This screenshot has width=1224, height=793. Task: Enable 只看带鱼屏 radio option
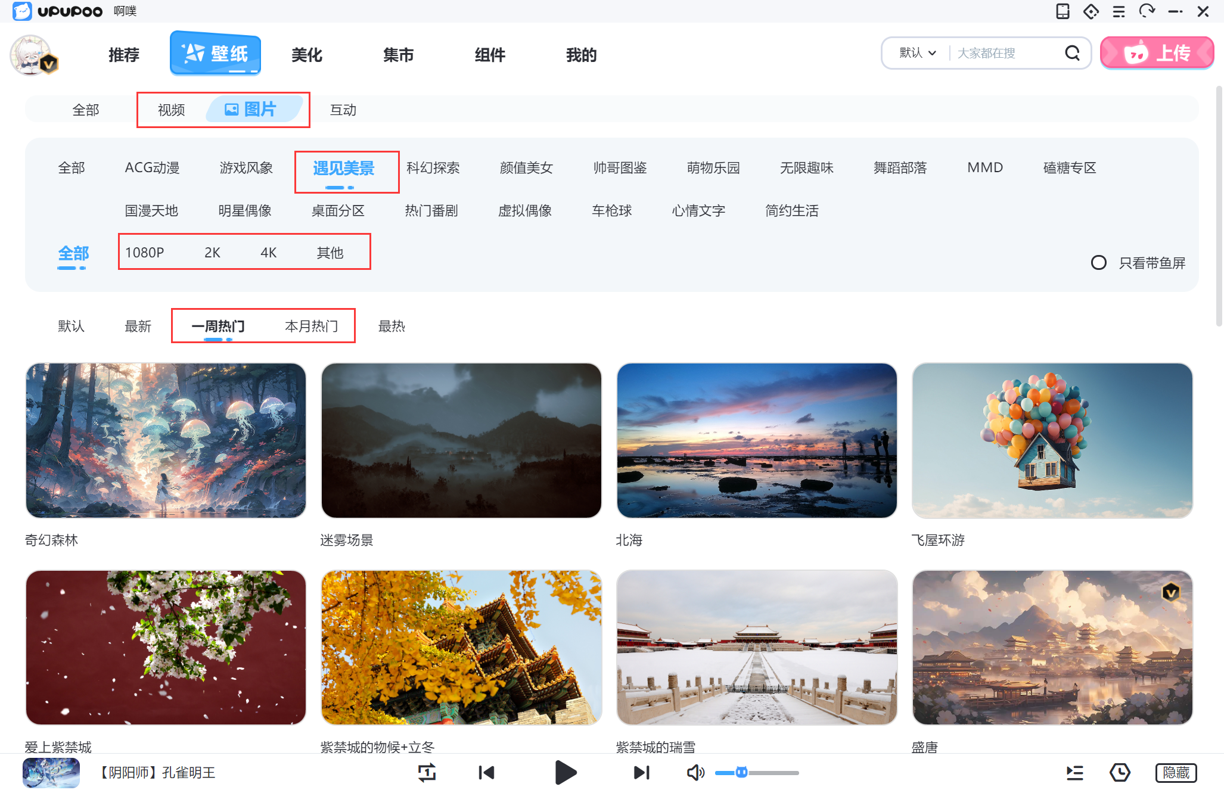pyautogui.click(x=1098, y=263)
